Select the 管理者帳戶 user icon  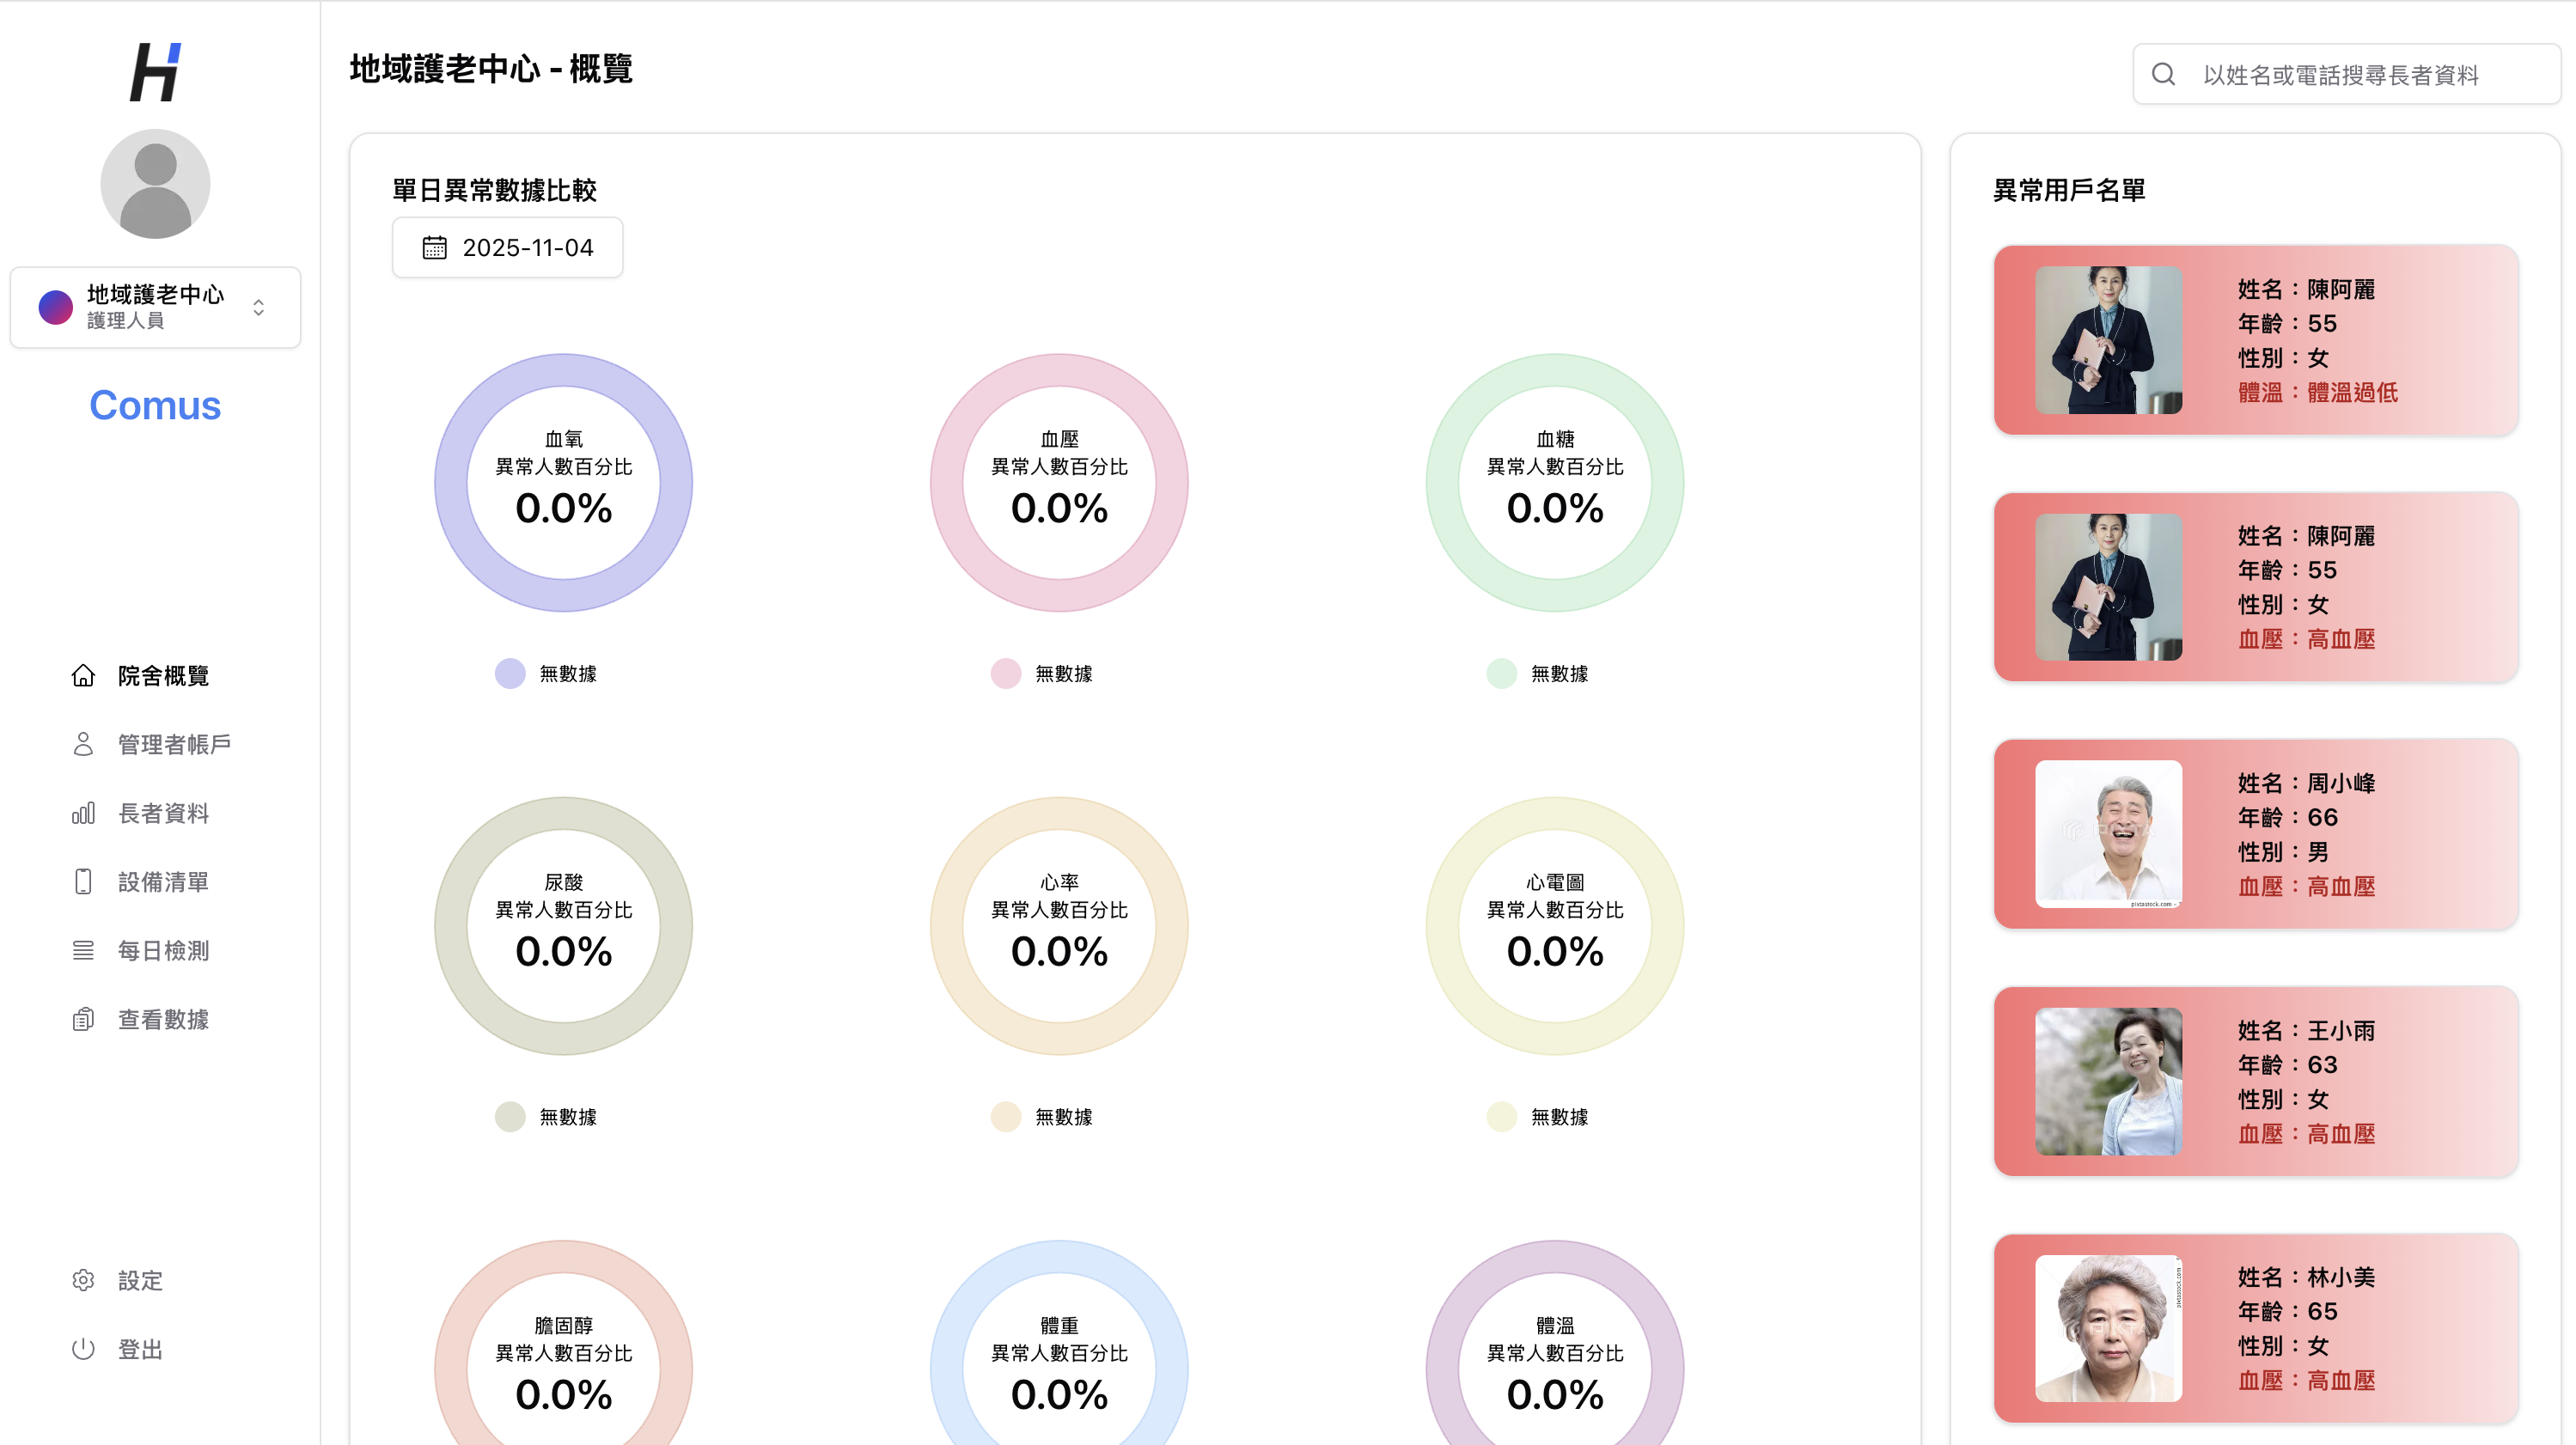84,743
